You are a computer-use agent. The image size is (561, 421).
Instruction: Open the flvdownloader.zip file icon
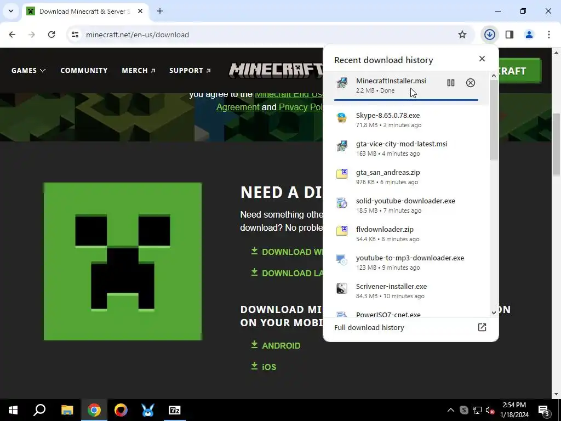pos(342,231)
